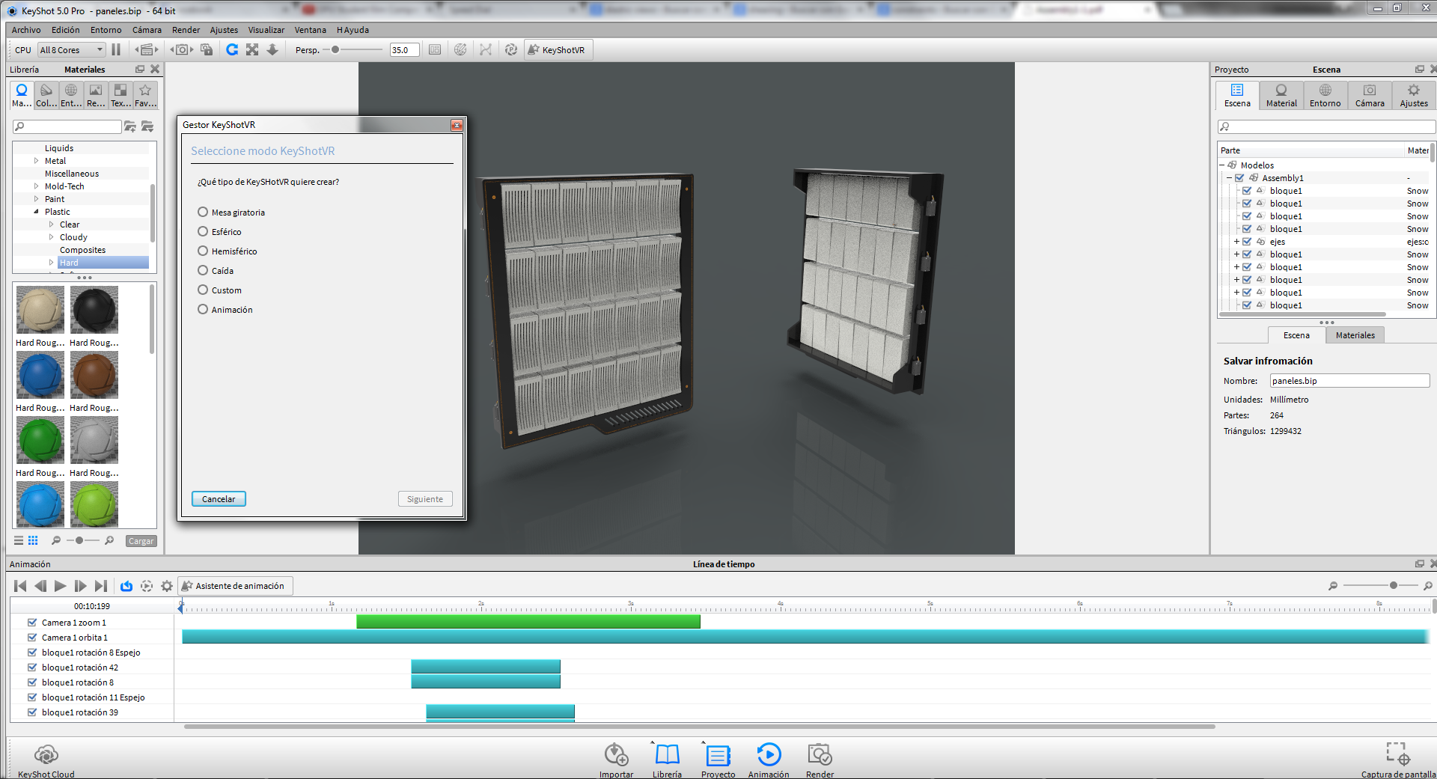Click the Nombre field containing paneles.bip
Viewport: 1437px width, 779px height.
pos(1349,381)
